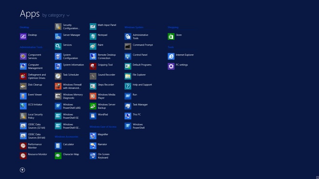This screenshot has width=319, height=179.
Task: Open WordPad
Action: tap(99, 116)
